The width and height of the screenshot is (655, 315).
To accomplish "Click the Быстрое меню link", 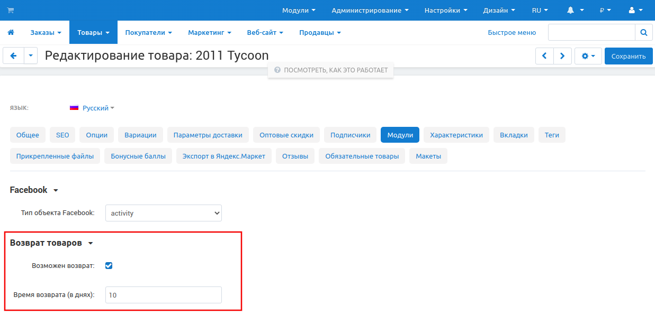I will click(512, 33).
